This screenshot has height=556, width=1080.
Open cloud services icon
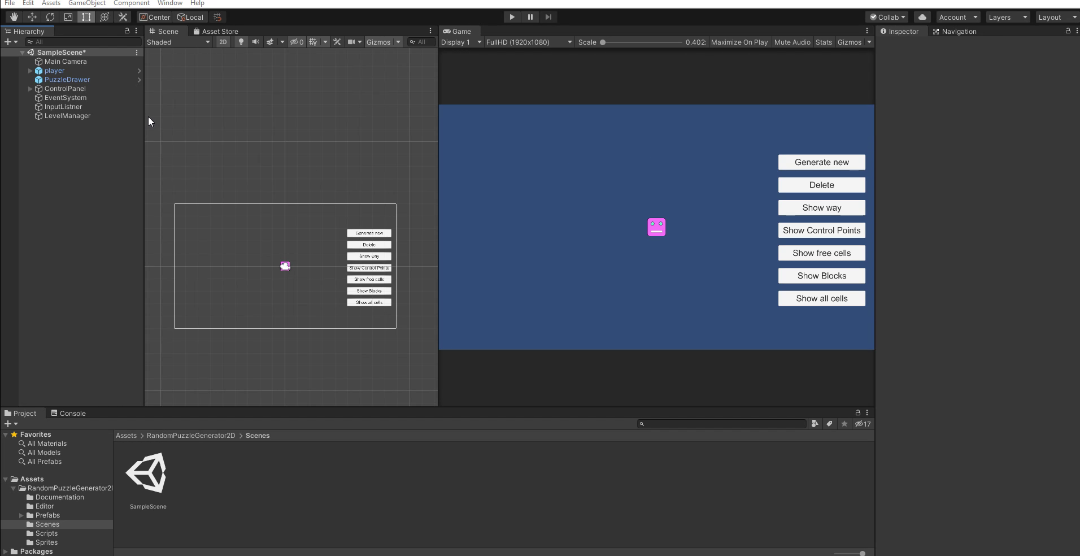coord(922,17)
